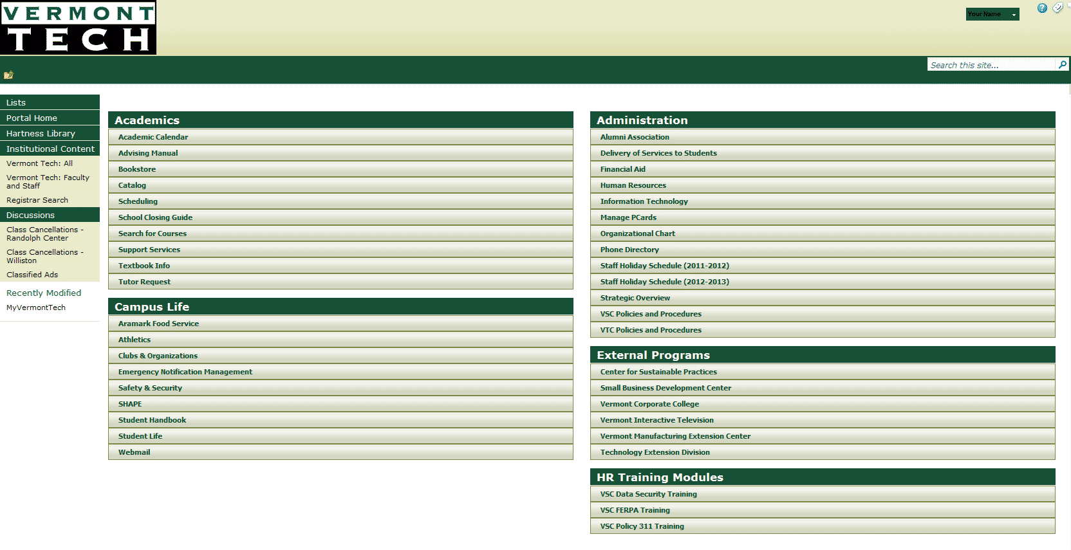This screenshot has height=550, width=1071.
Task: Open the Catalog link
Action: tap(340, 185)
